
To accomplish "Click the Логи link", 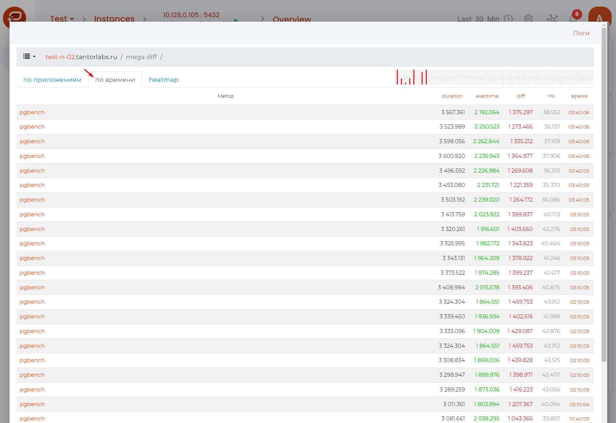I will coord(581,33).
